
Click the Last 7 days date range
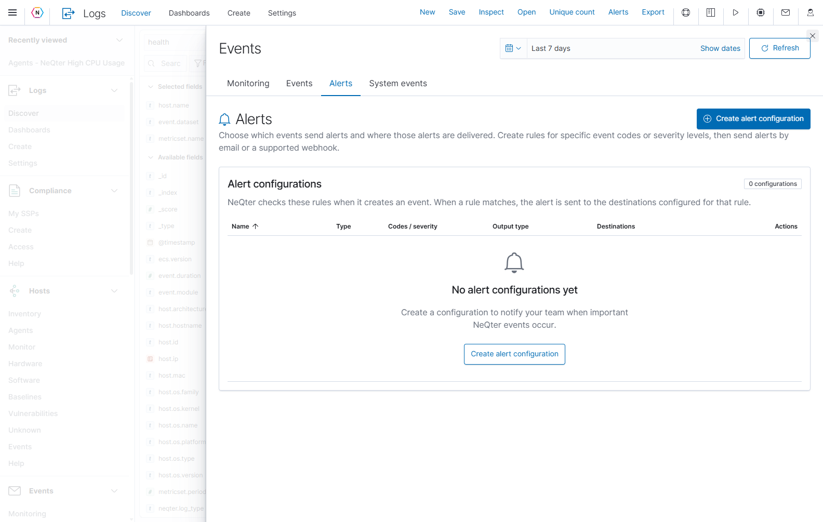coord(551,48)
